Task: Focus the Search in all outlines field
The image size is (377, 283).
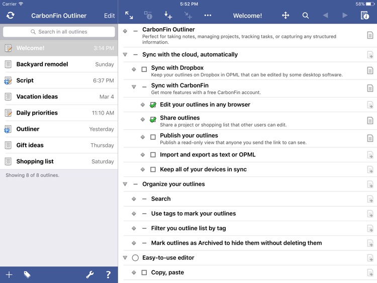Action: tap(59, 32)
